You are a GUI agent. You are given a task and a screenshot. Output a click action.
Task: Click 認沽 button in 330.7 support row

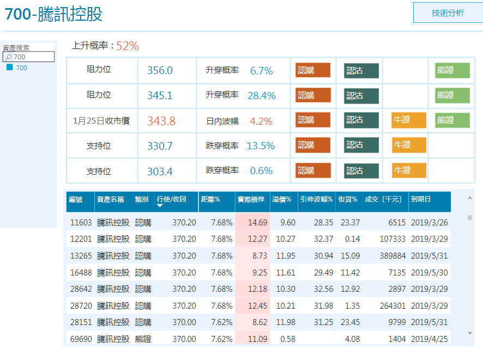[x=361, y=145]
